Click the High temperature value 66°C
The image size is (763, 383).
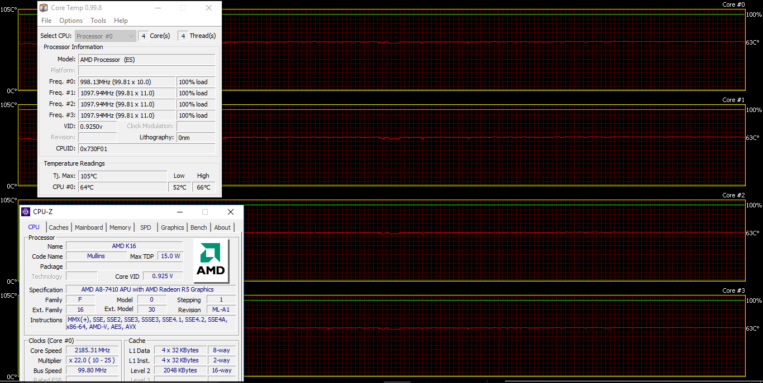(x=204, y=187)
